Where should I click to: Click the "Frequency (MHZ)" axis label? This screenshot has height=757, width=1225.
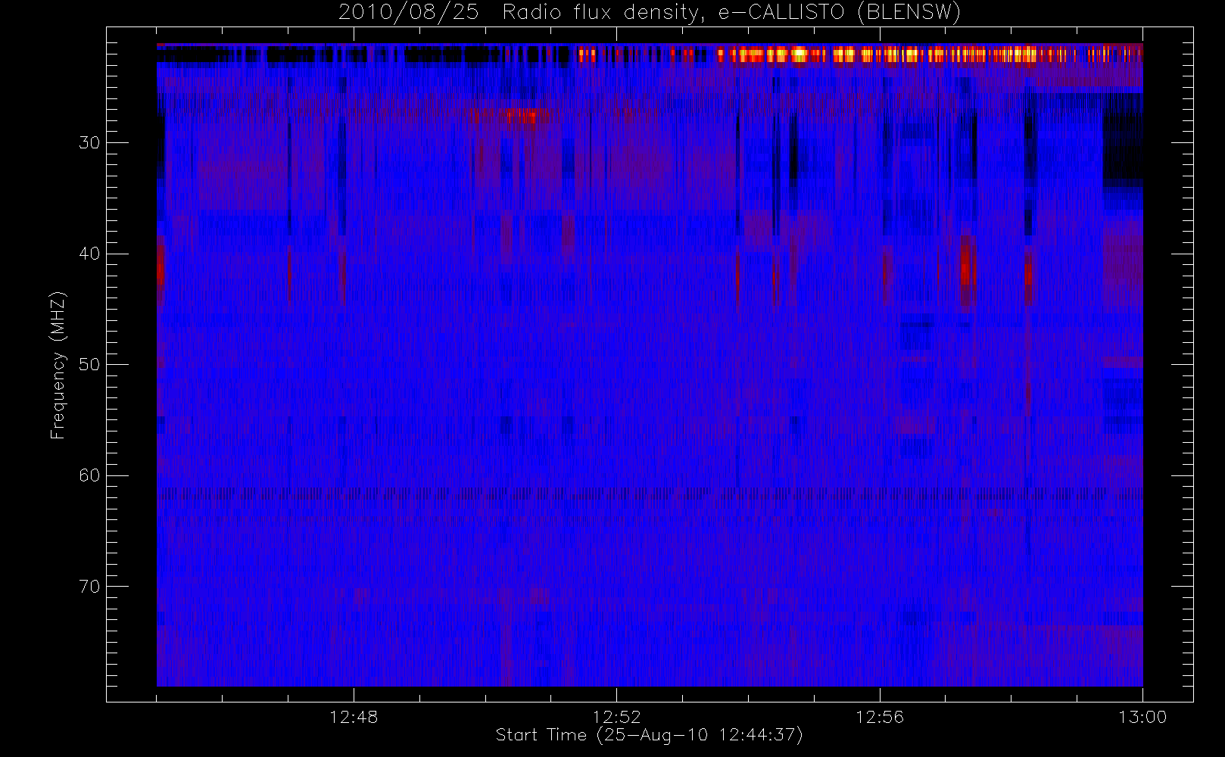(58, 365)
